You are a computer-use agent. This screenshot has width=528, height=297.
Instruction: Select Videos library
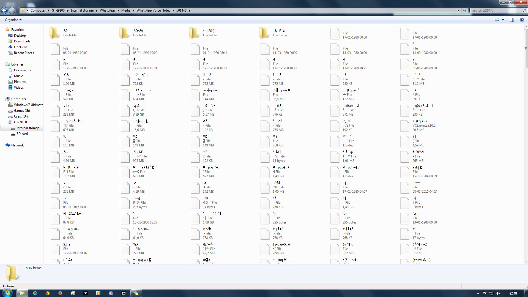(19, 88)
